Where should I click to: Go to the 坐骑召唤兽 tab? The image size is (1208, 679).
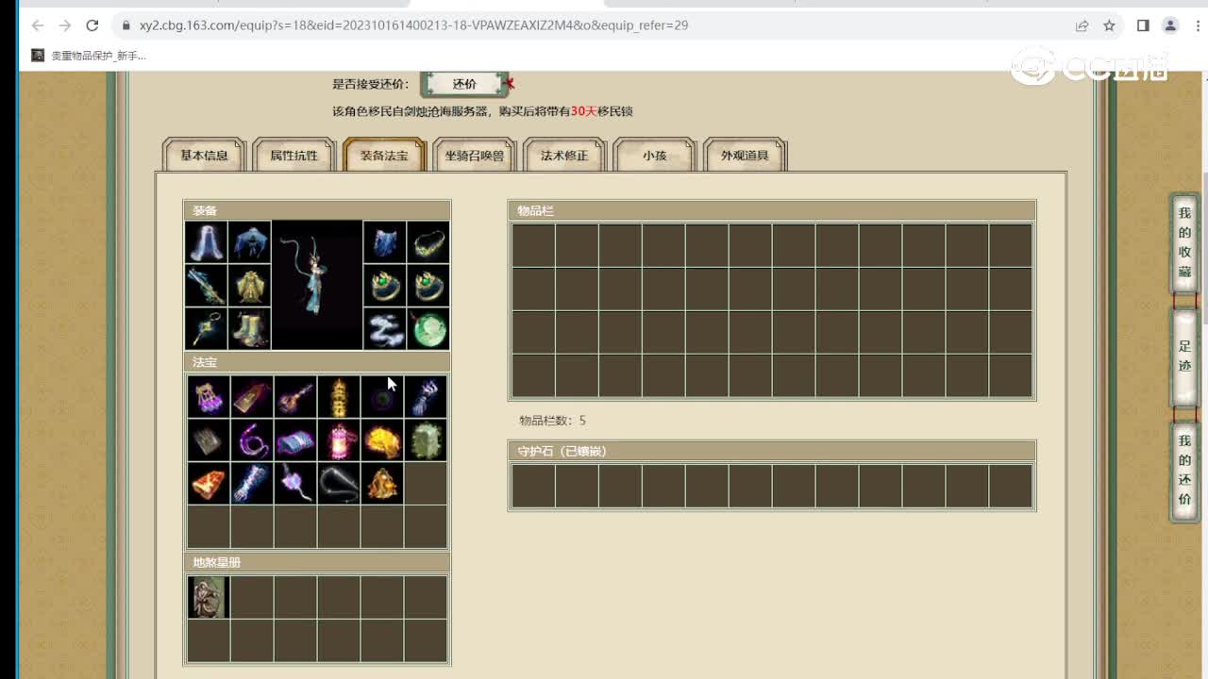(475, 156)
